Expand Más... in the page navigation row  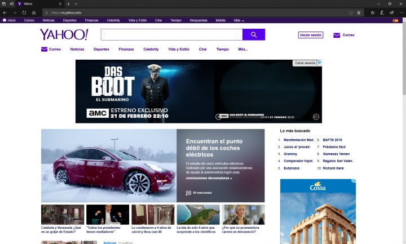click(x=243, y=49)
